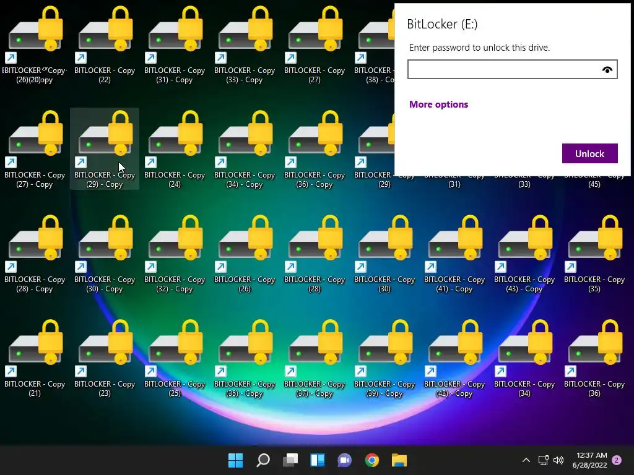Open Task View on the taskbar

pyautogui.click(x=290, y=460)
